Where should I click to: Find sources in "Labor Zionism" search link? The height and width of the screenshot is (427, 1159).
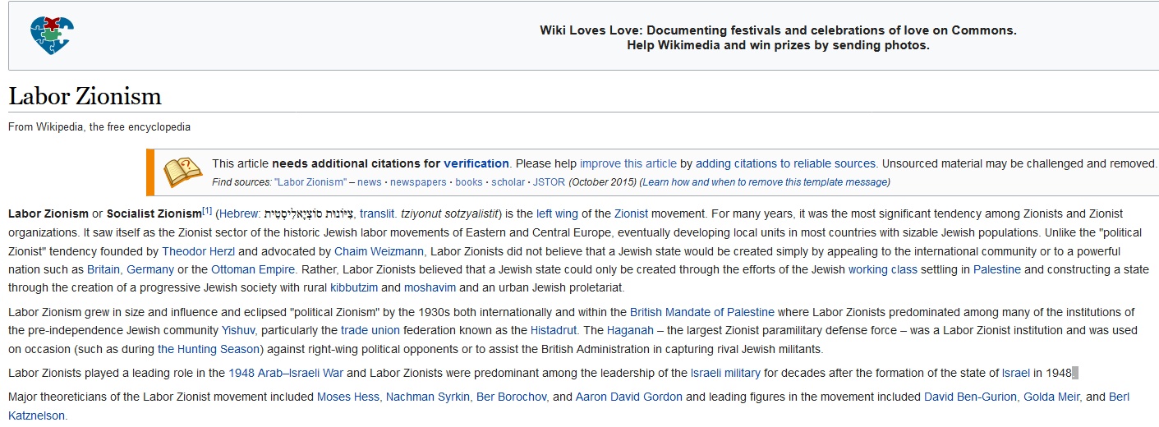(x=310, y=182)
